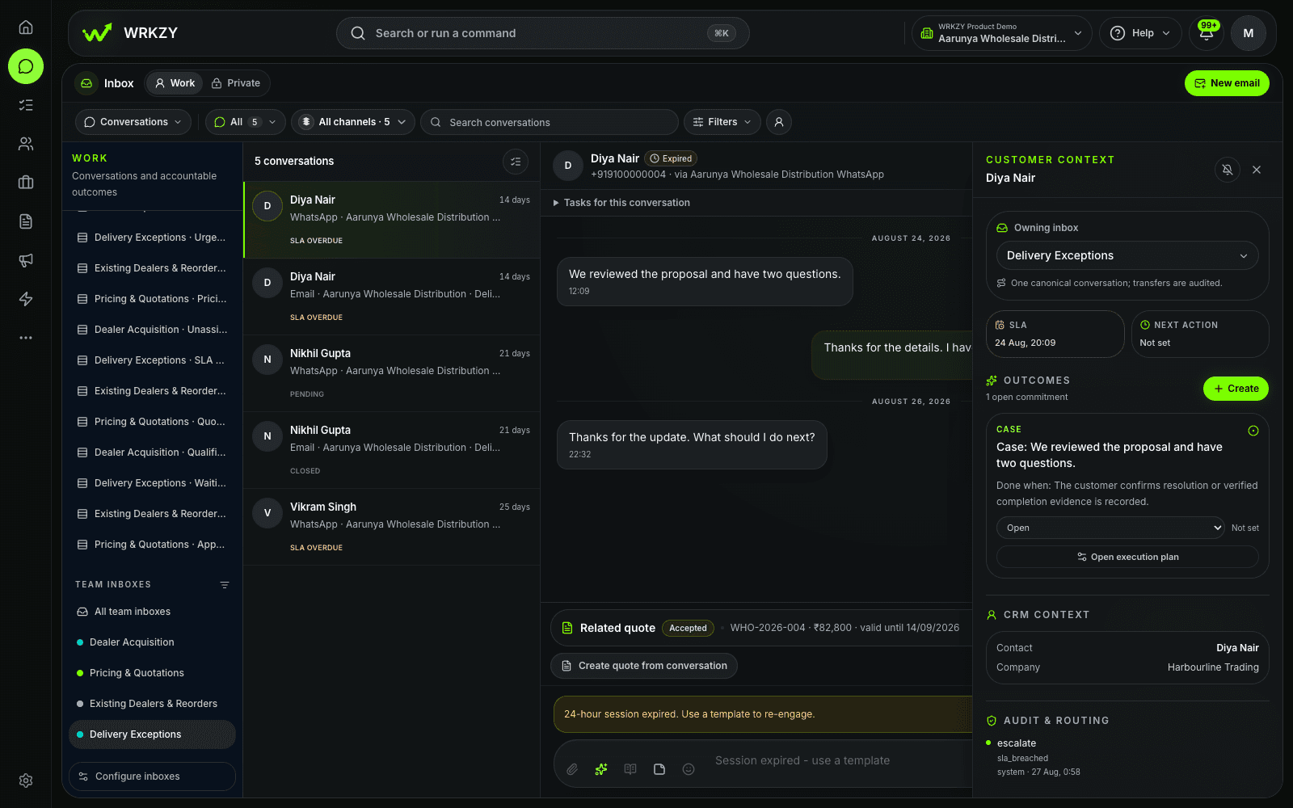Switch to the Work tab
This screenshot has height=808, width=1293.
click(175, 83)
